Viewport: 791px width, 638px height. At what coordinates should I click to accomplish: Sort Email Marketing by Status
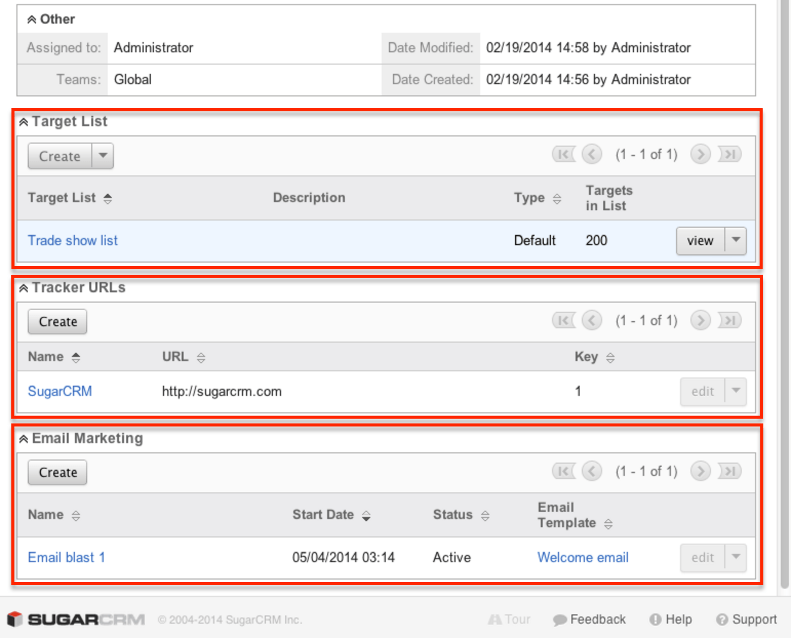(461, 515)
